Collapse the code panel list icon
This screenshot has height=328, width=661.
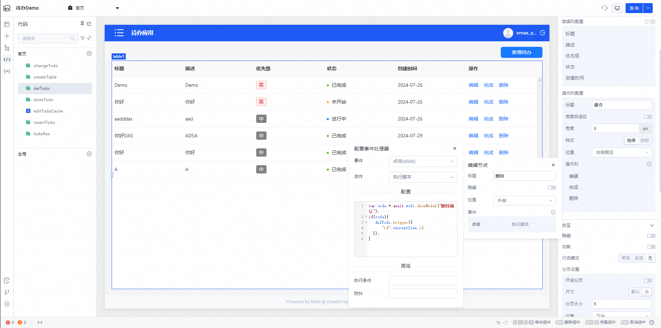(89, 24)
